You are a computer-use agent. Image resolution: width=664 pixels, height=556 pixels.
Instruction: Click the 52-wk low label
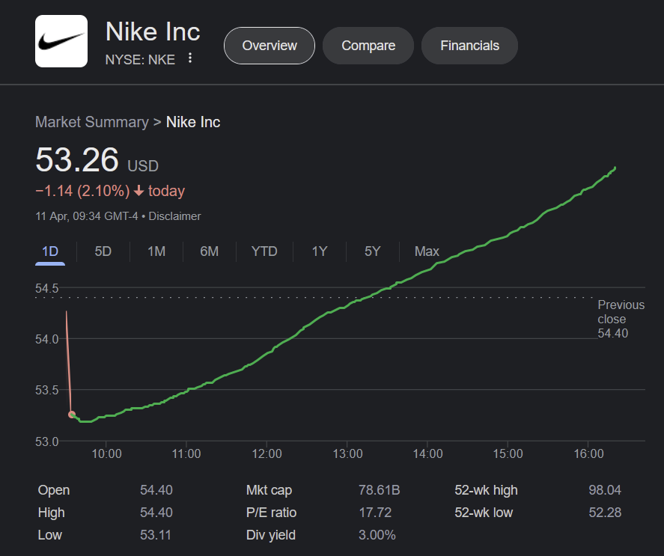[484, 513]
